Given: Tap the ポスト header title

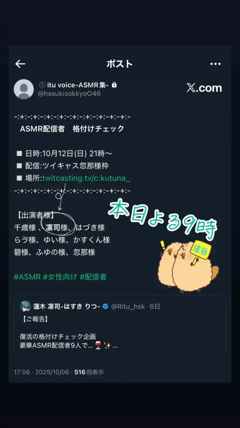Looking at the screenshot, I should (x=120, y=64).
